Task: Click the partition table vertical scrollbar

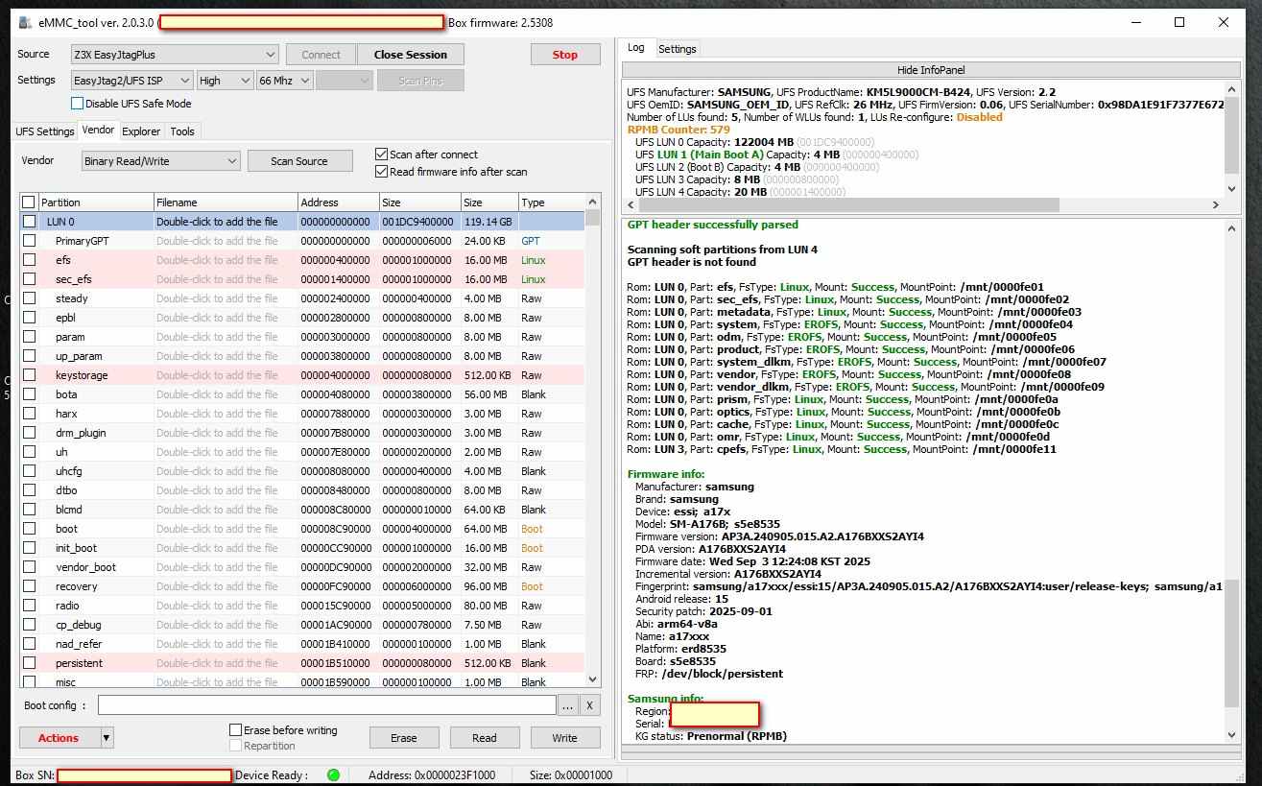Action: [593, 441]
